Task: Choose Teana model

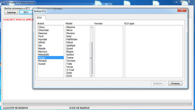Action: 78,58
